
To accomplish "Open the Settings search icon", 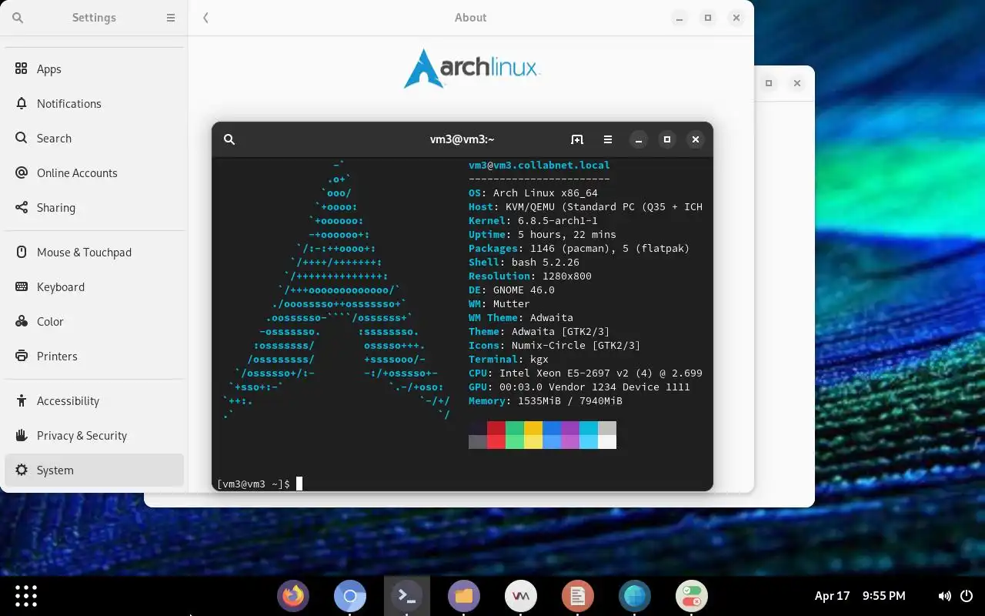I will (18, 18).
